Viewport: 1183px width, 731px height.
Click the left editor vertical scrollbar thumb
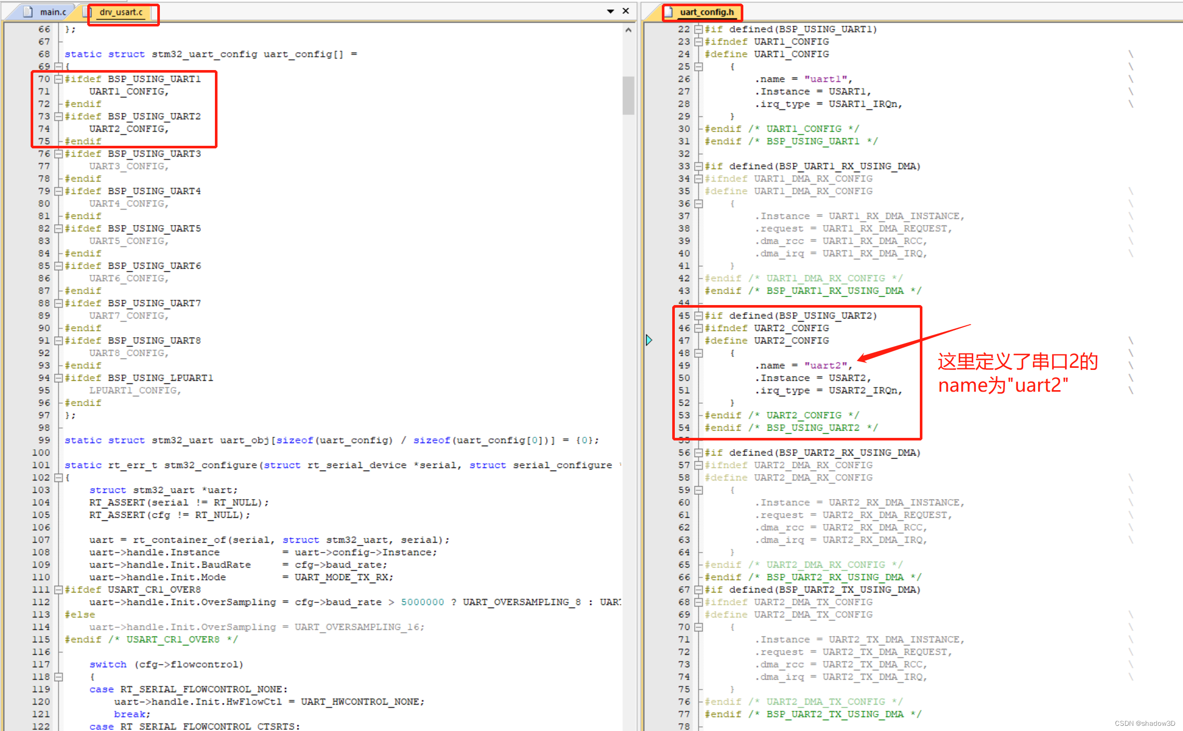click(x=628, y=95)
